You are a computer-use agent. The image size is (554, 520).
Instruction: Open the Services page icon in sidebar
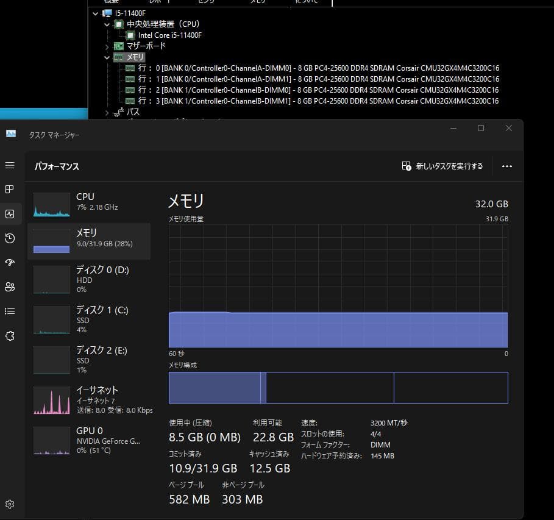click(10, 335)
